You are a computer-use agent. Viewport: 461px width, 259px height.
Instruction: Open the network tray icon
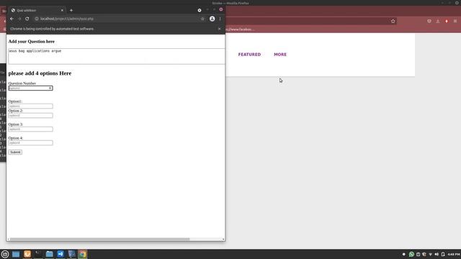tap(431, 254)
